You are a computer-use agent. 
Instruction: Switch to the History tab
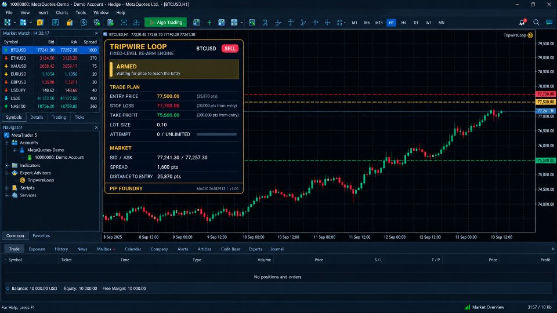point(61,249)
